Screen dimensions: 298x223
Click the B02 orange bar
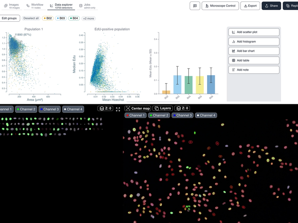(x=166, y=92)
